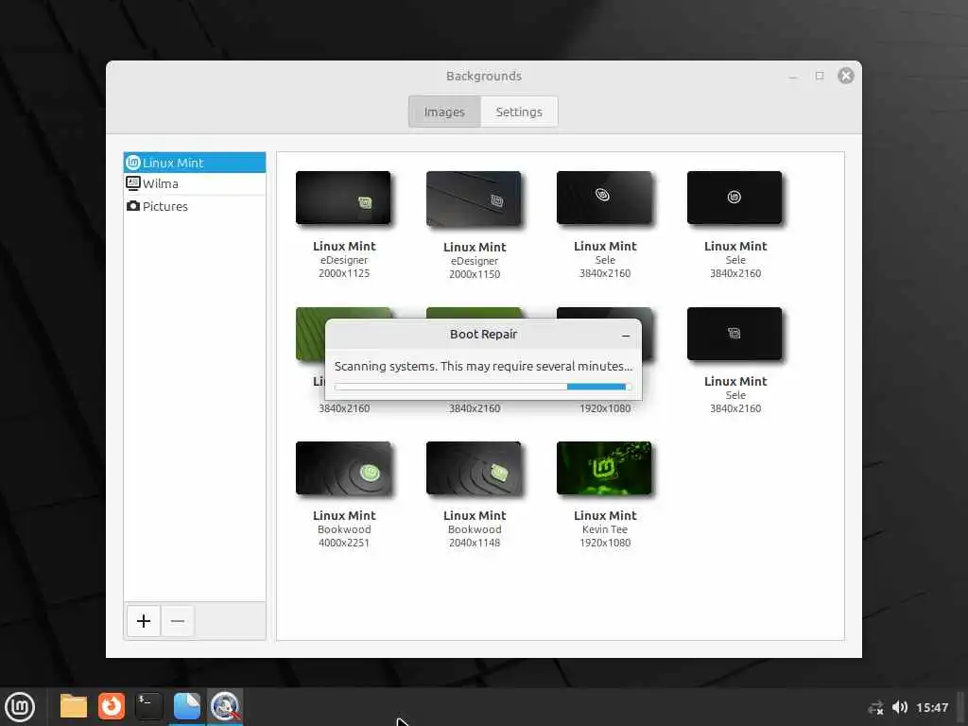This screenshot has height=726, width=968.
Task: Switch to the Images tab
Action: coord(444,112)
